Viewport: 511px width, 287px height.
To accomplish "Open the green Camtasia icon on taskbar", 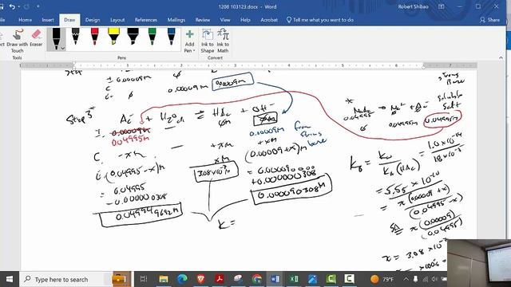I will (331, 279).
